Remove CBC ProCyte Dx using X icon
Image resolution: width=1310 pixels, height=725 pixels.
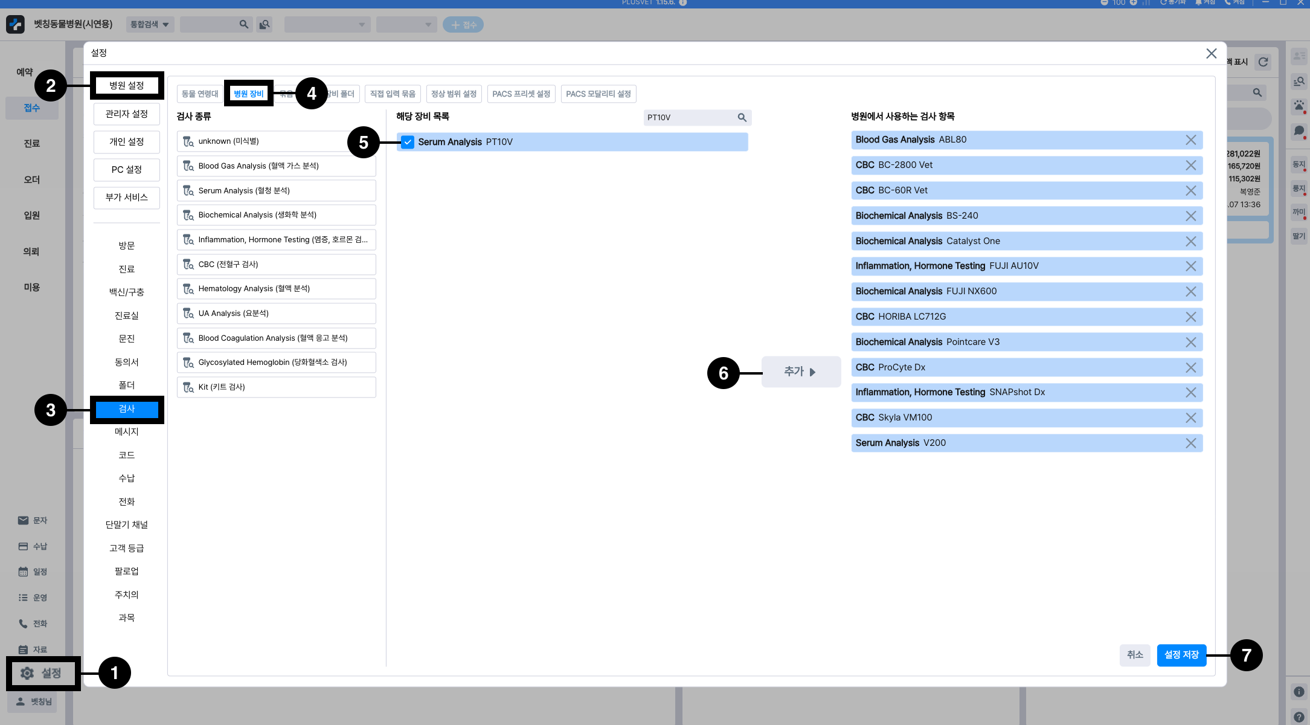point(1190,367)
